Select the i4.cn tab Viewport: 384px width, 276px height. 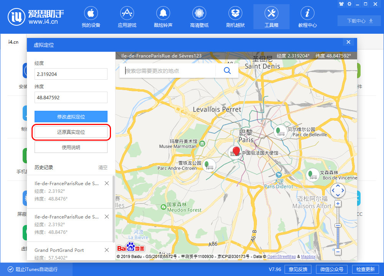point(13,42)
